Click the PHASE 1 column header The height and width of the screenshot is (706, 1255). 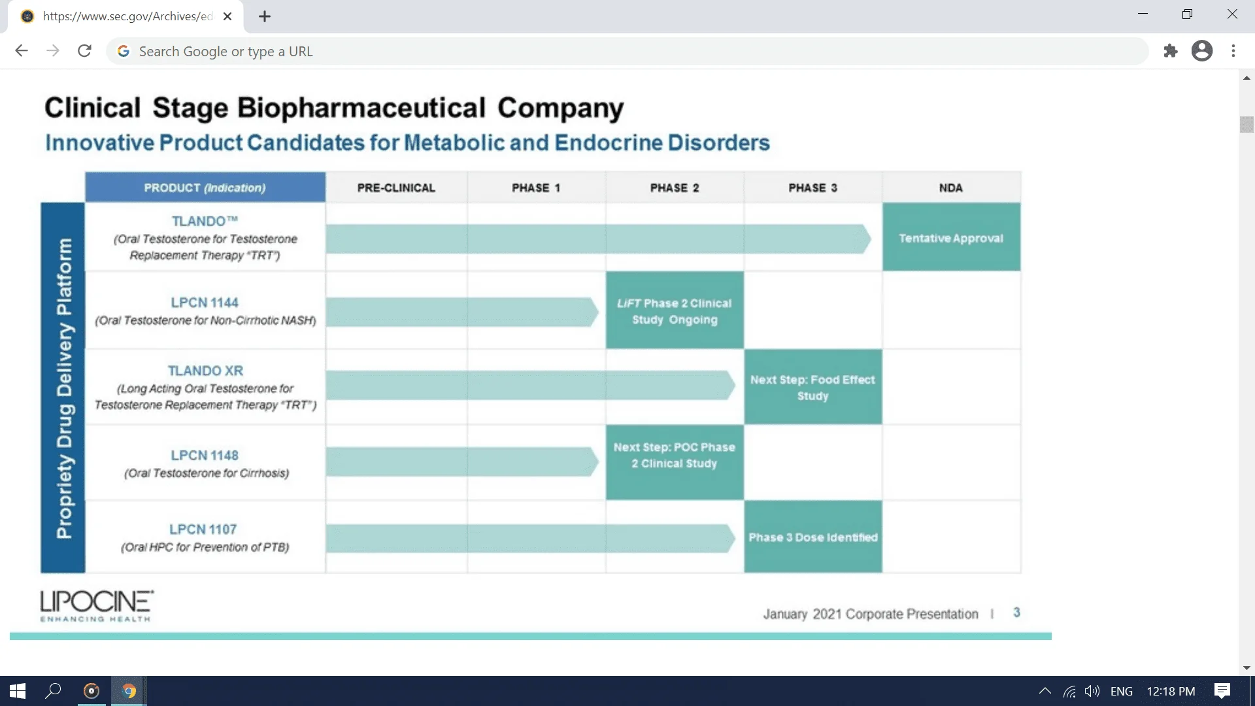point(536,188)
